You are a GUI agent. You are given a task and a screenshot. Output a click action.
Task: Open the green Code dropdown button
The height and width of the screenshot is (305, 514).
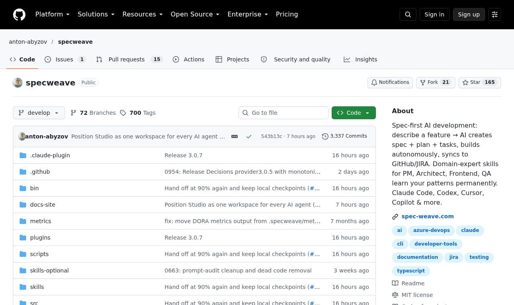point(354,113)
